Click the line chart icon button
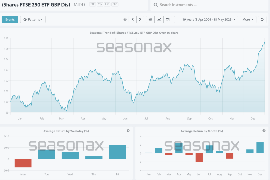 pyautogui.click(x=159, y=19)
